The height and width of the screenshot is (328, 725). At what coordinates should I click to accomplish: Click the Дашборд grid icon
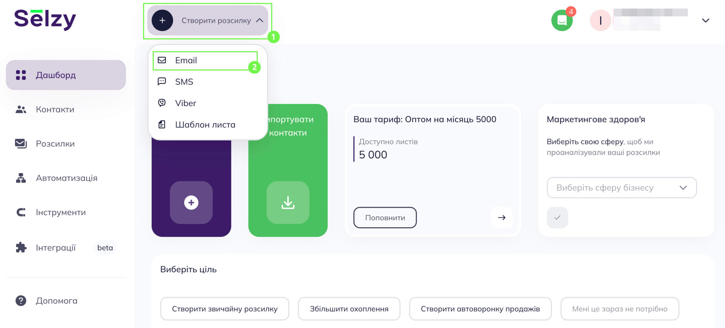click(21, 75)
